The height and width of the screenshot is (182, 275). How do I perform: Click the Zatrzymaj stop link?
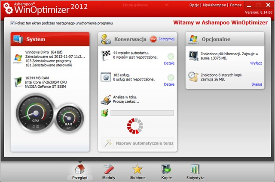pyautogui.click(x=166, y=39)
